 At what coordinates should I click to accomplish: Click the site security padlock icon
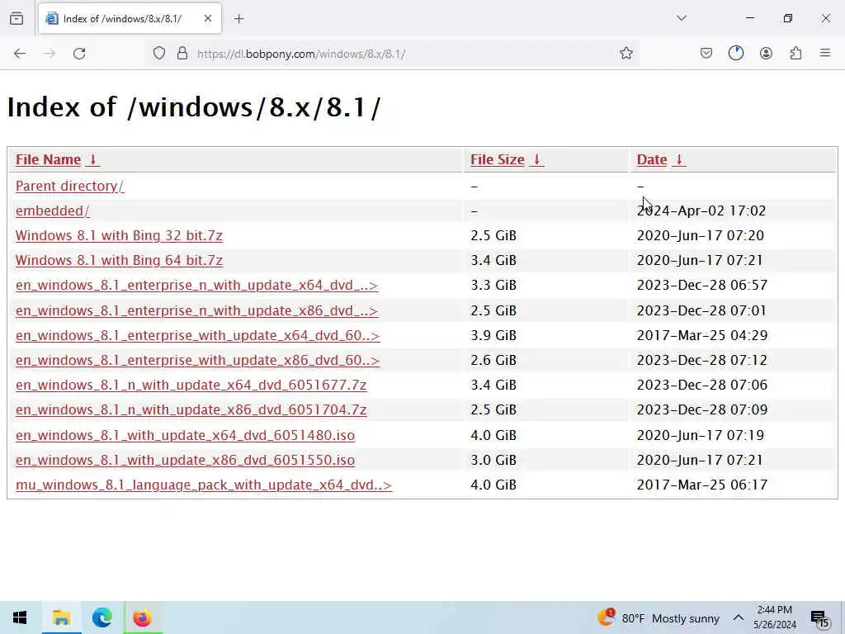click(182, 54)
